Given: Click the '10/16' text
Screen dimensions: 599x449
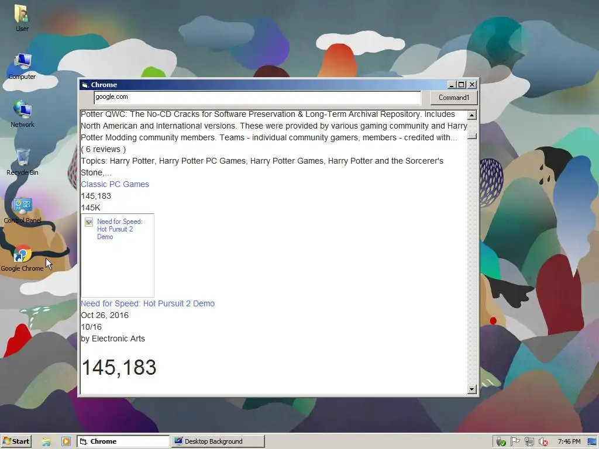Looking at the screenshot, I should click(91, 327).
